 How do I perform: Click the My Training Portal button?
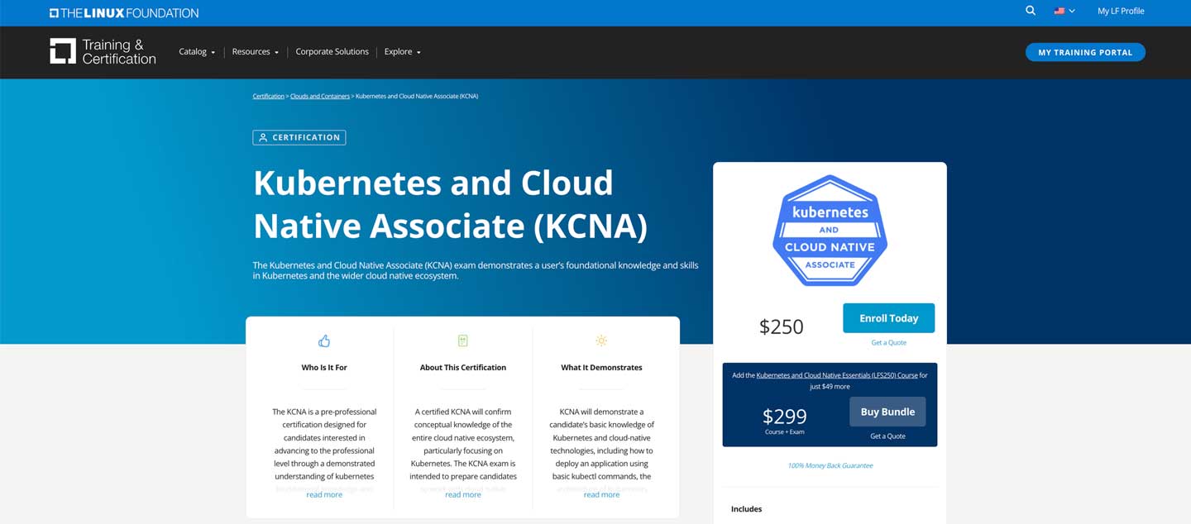click(x=1085, y=52)
